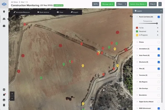The image size is (165, 110).
Task: Expand the Piles layer group
Action: tap(137, 69)
